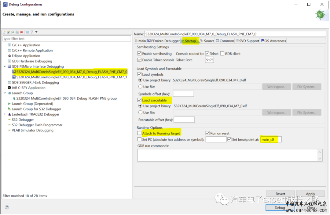Click the FLASH_PNE_group launch group icon
This screenshot has height=215, width=330.
14,98
